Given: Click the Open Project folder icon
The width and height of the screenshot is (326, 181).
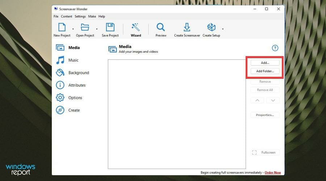Looking at the screenshot, I should [85, 27].
